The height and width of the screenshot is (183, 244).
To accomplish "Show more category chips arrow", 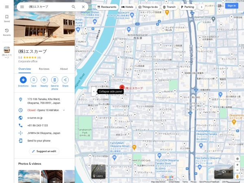I will click(202, 7).
